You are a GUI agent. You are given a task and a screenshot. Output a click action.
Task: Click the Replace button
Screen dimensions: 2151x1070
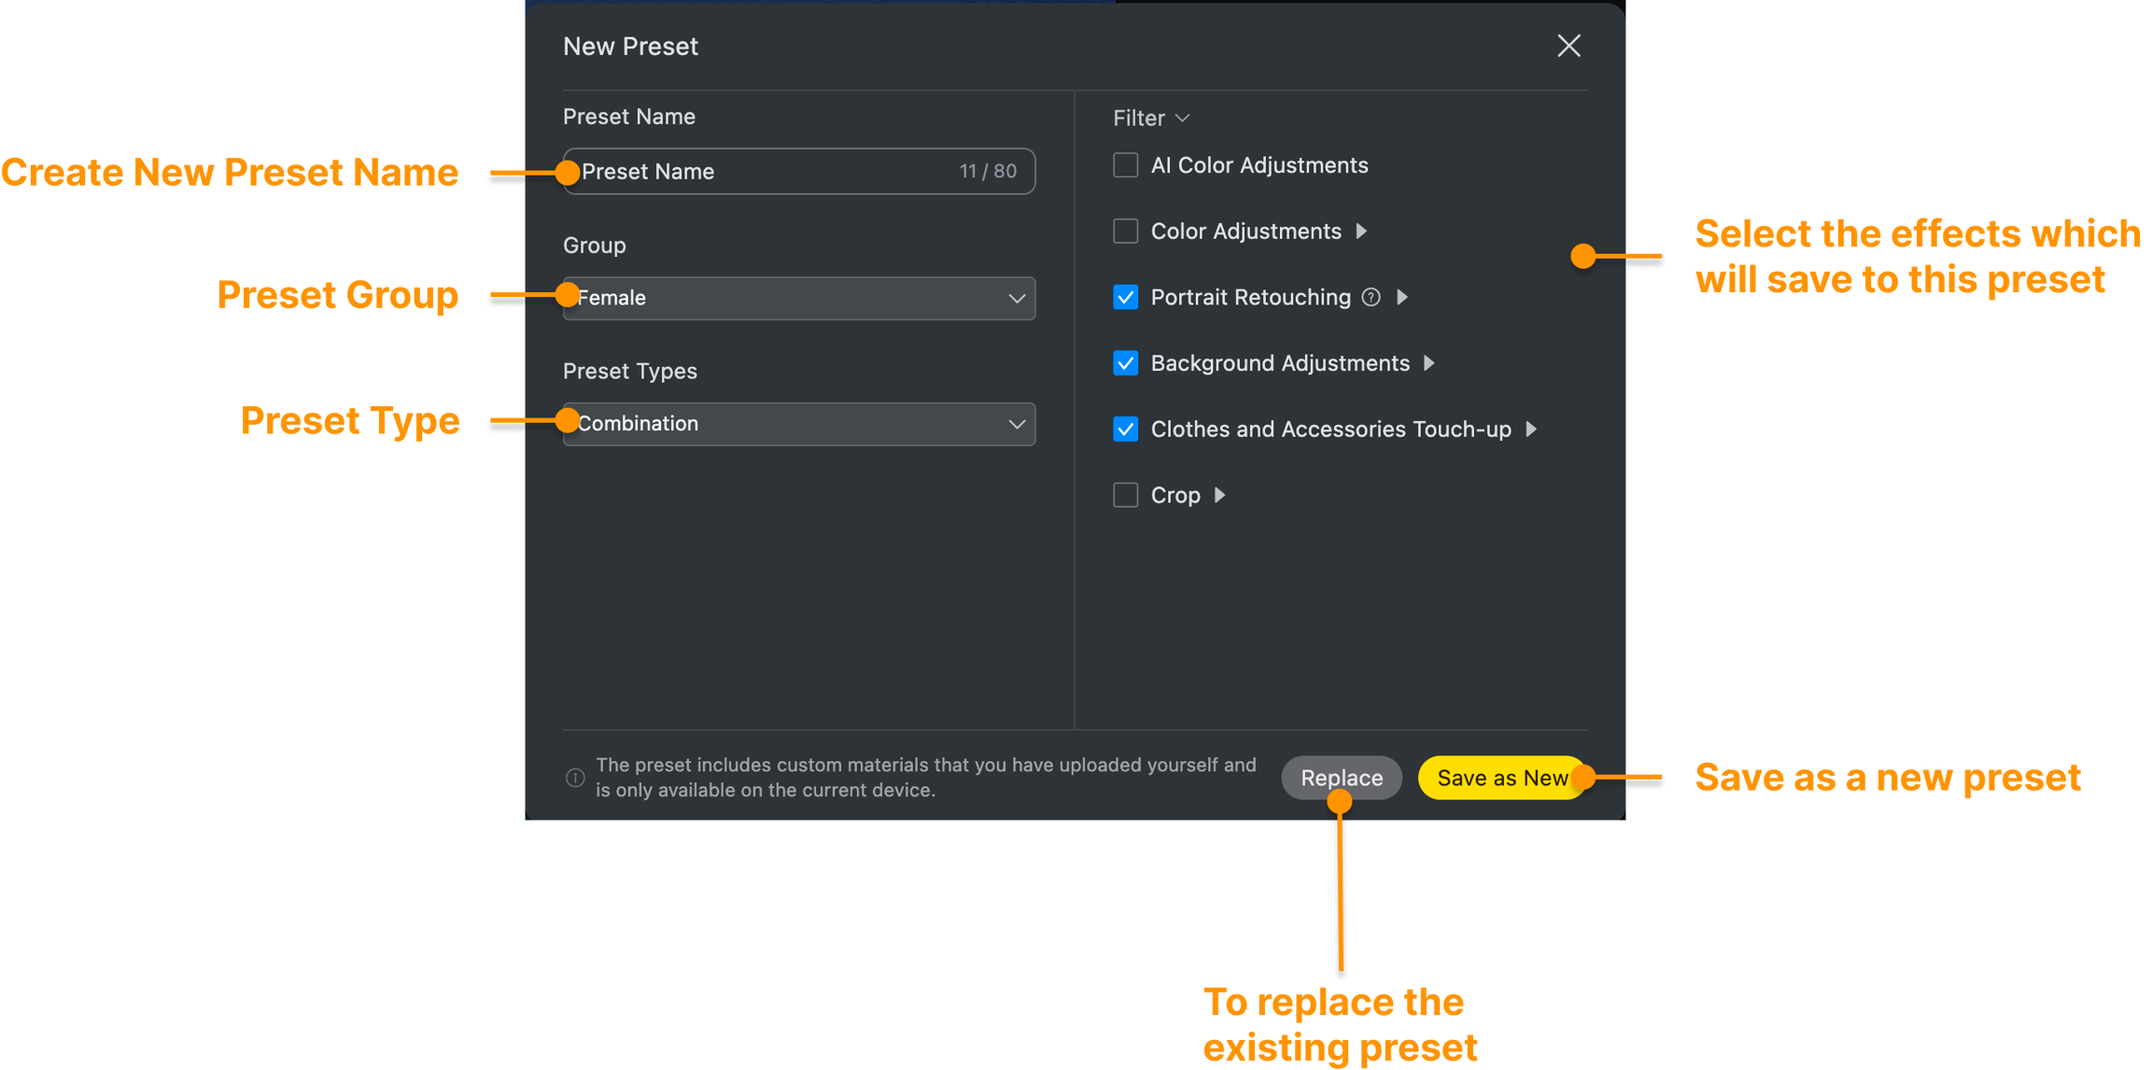tap(1342, 778)
